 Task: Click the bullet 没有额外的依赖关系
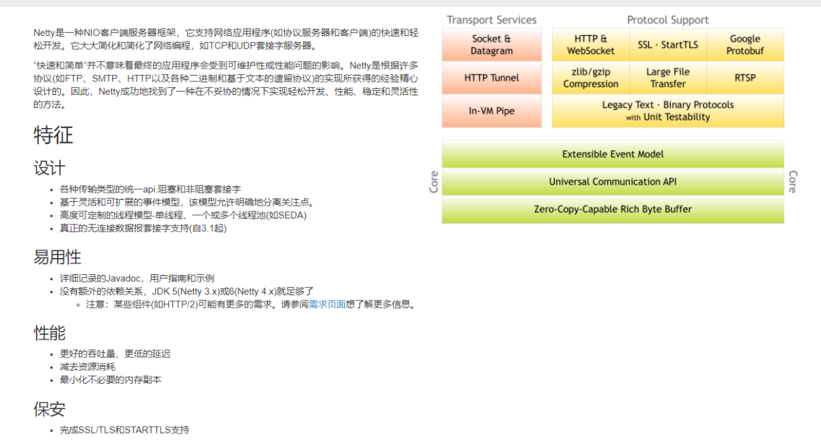pyautogui.click(x=187, y=291)
